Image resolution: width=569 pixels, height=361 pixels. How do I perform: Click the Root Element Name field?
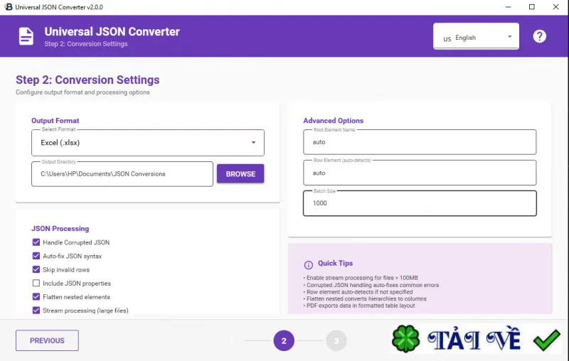click(x=420, y=142)
